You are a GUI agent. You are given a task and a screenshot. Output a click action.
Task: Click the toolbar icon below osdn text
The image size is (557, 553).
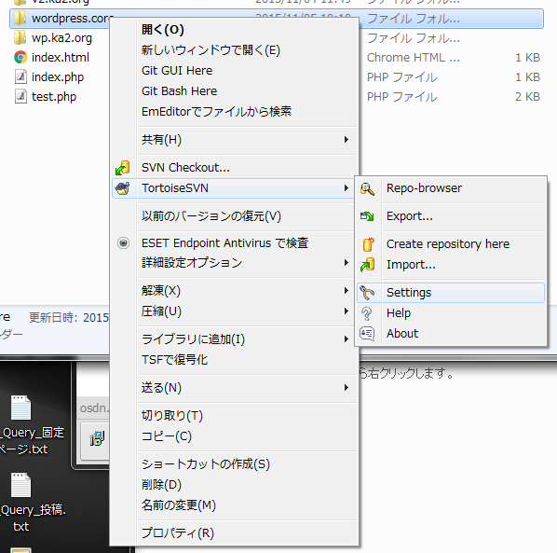(97, 439)
